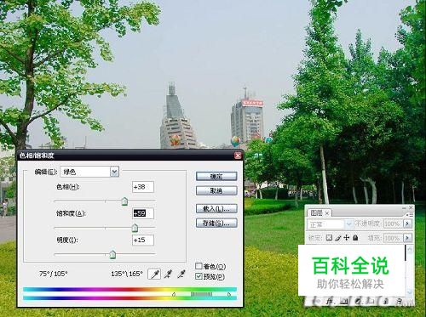Screen dimensions: 426x317
Task: Click the 取消 button
Action: (216, 190)
